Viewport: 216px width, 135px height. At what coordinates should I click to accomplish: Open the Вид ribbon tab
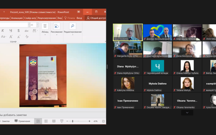pos(60,18)
